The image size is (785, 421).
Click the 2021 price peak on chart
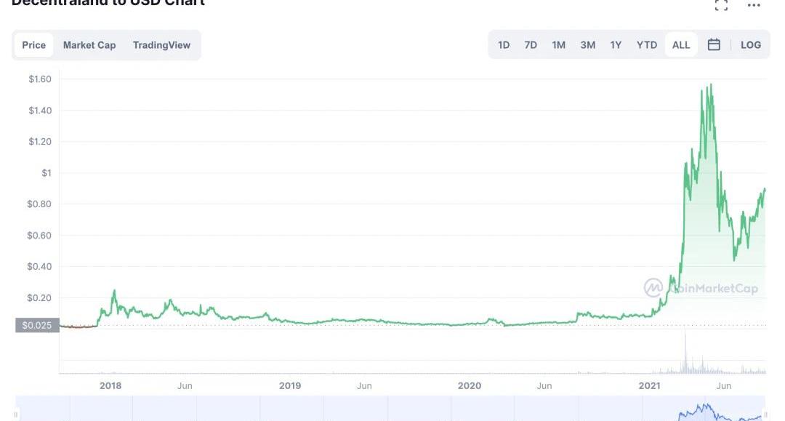coord(710,85)
